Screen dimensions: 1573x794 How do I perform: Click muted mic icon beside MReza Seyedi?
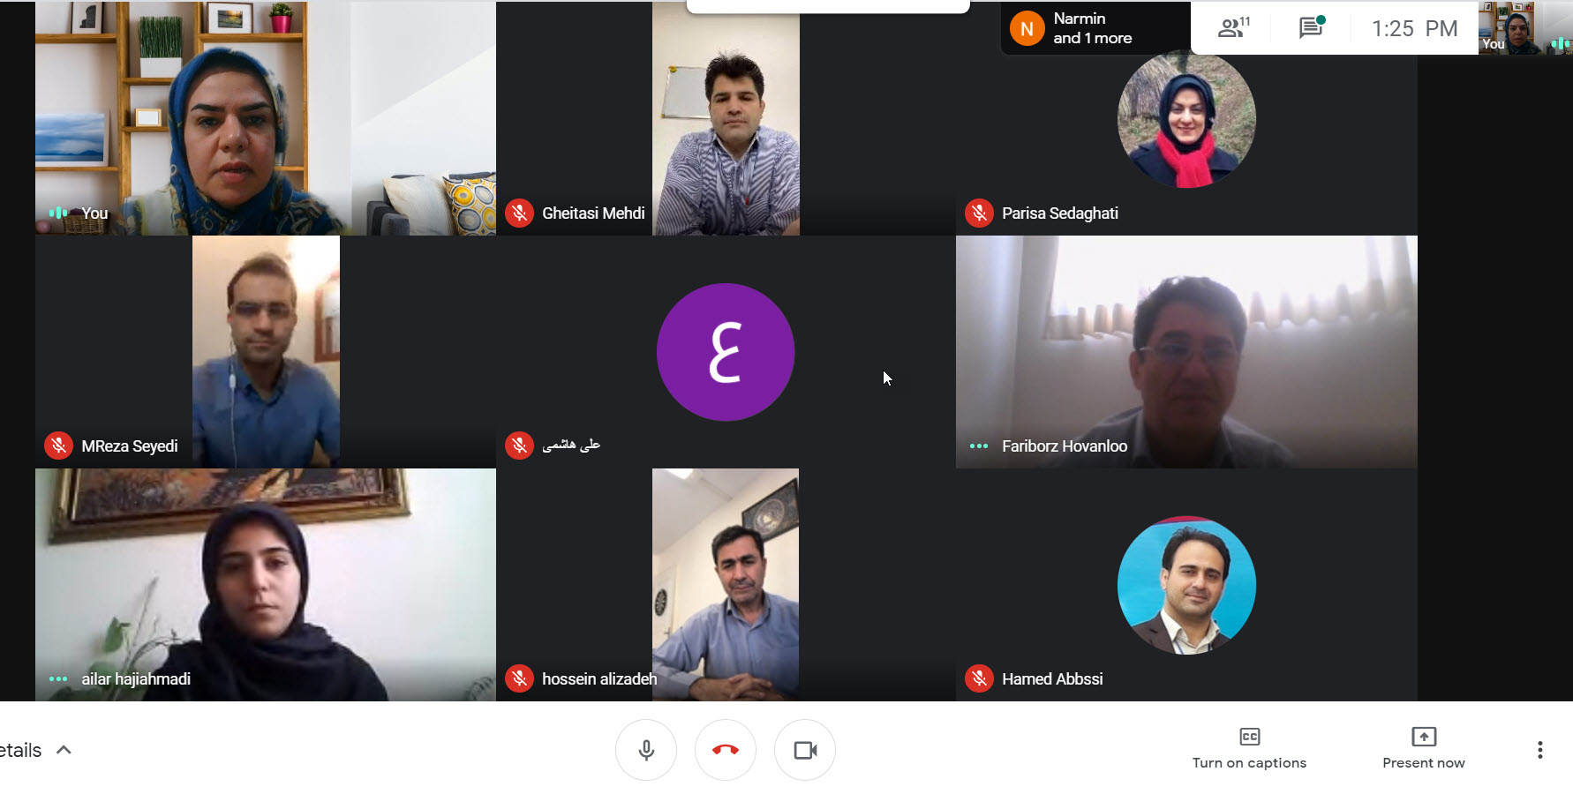tap(59, 446)
